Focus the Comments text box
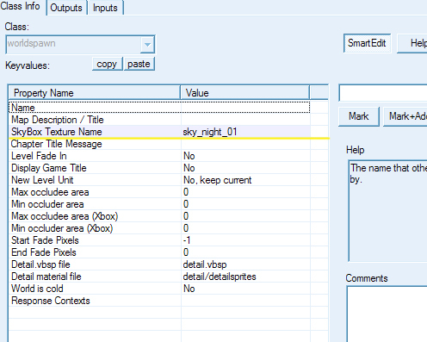This screenshot has width=427, height=342. pyautogui.click(x=387, y=314)
